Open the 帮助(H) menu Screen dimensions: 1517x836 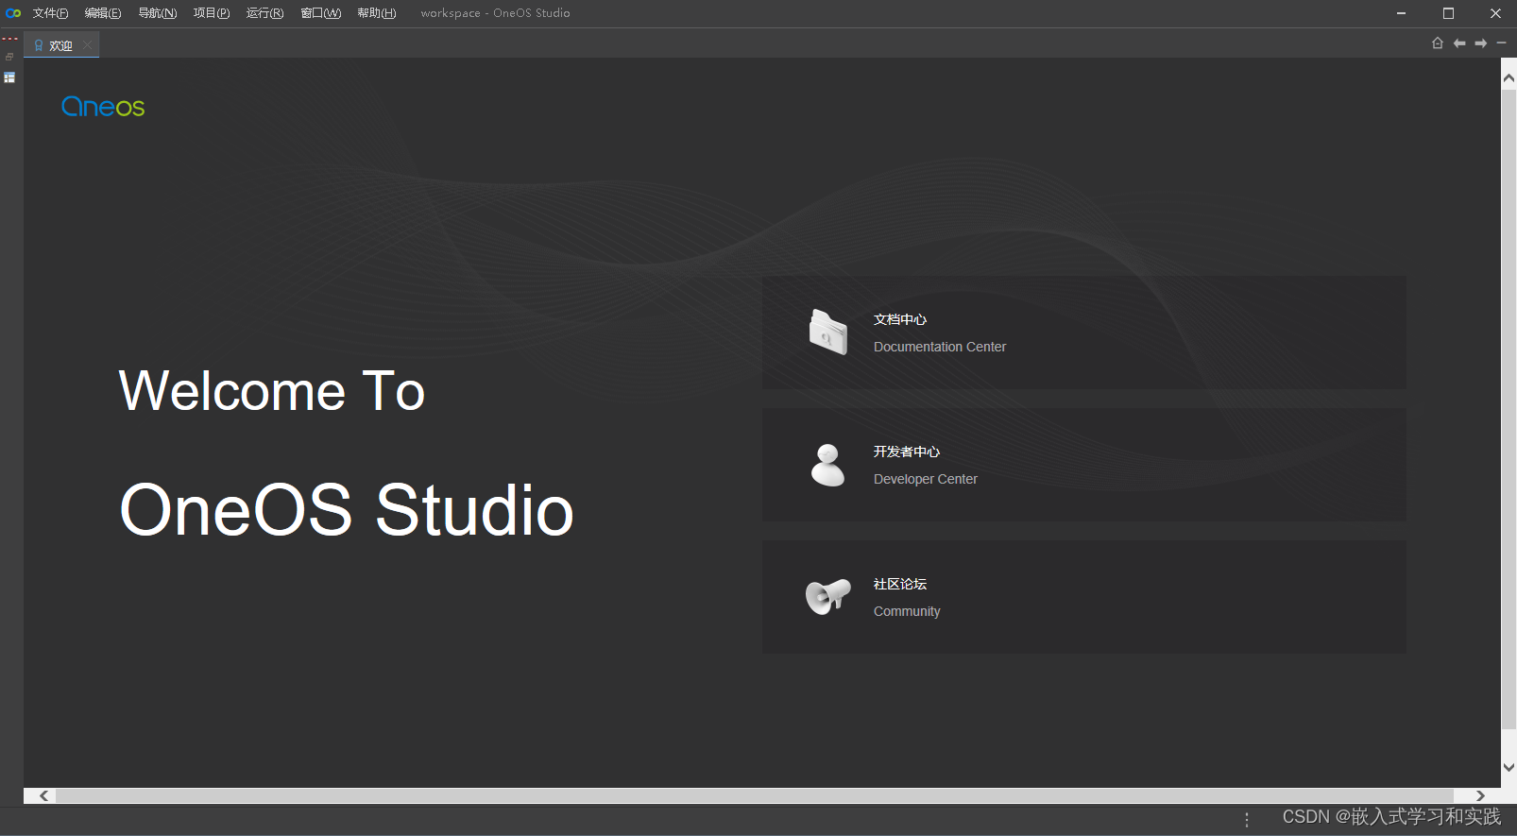376,13
